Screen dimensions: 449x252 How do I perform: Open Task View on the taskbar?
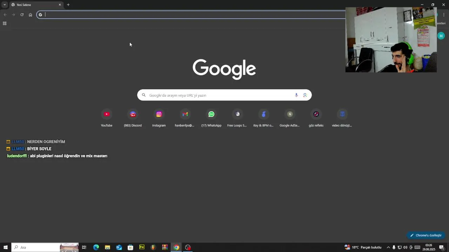coord(84,247)
